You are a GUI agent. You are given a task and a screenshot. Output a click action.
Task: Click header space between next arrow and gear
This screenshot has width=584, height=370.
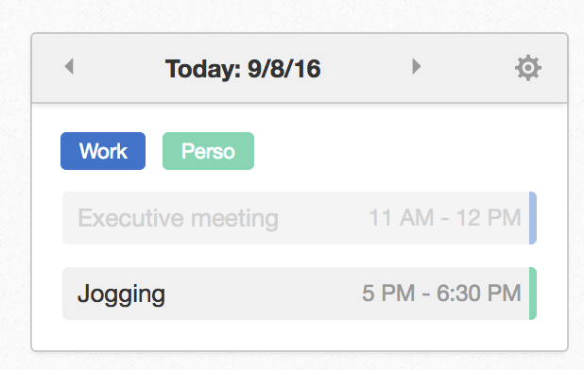click(468, 68)
